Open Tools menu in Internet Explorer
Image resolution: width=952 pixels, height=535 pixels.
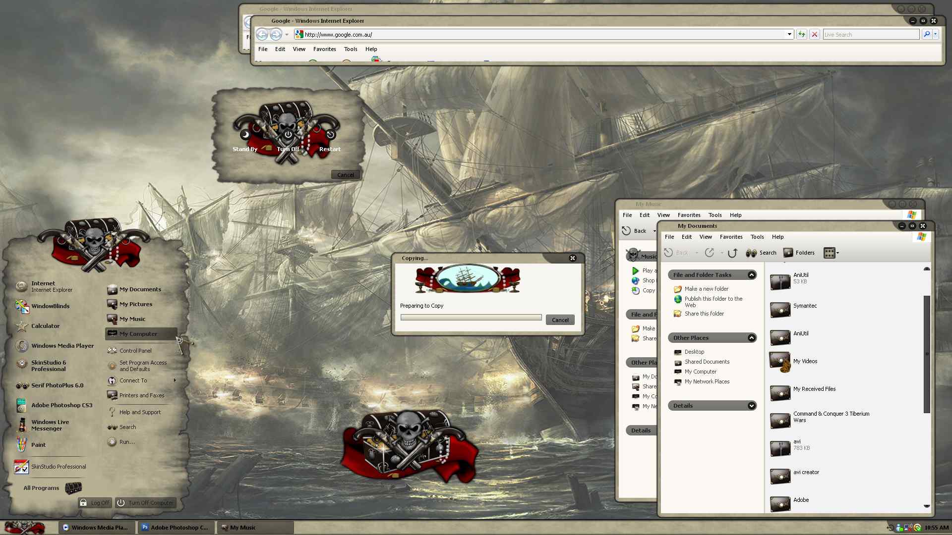coord(351,49)
